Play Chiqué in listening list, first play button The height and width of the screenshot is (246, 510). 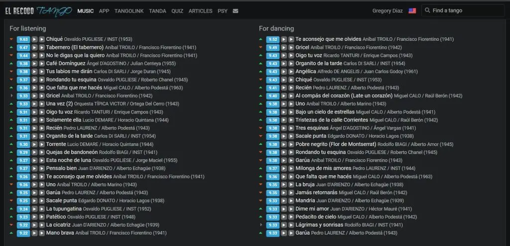click(x=34, y=39)
